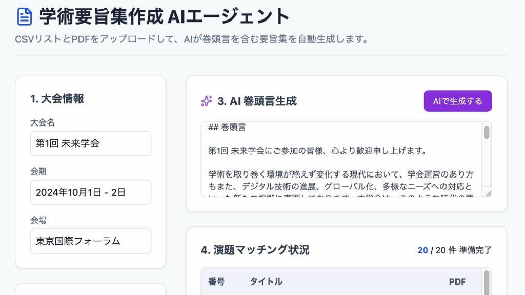Click the sparkle icon next to AI 巻頭言生成

coord(206,101)
